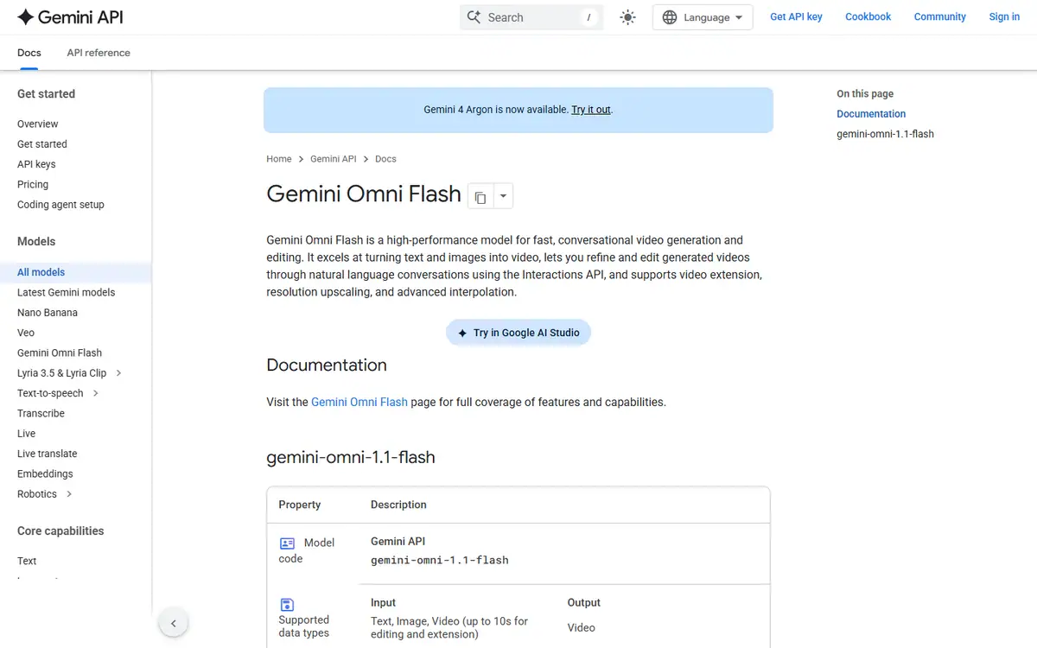This screenshot has width=1037, height=648.
Task: Open Live in the sidebar
Action: pyautogui.click(x=27, y=434)
